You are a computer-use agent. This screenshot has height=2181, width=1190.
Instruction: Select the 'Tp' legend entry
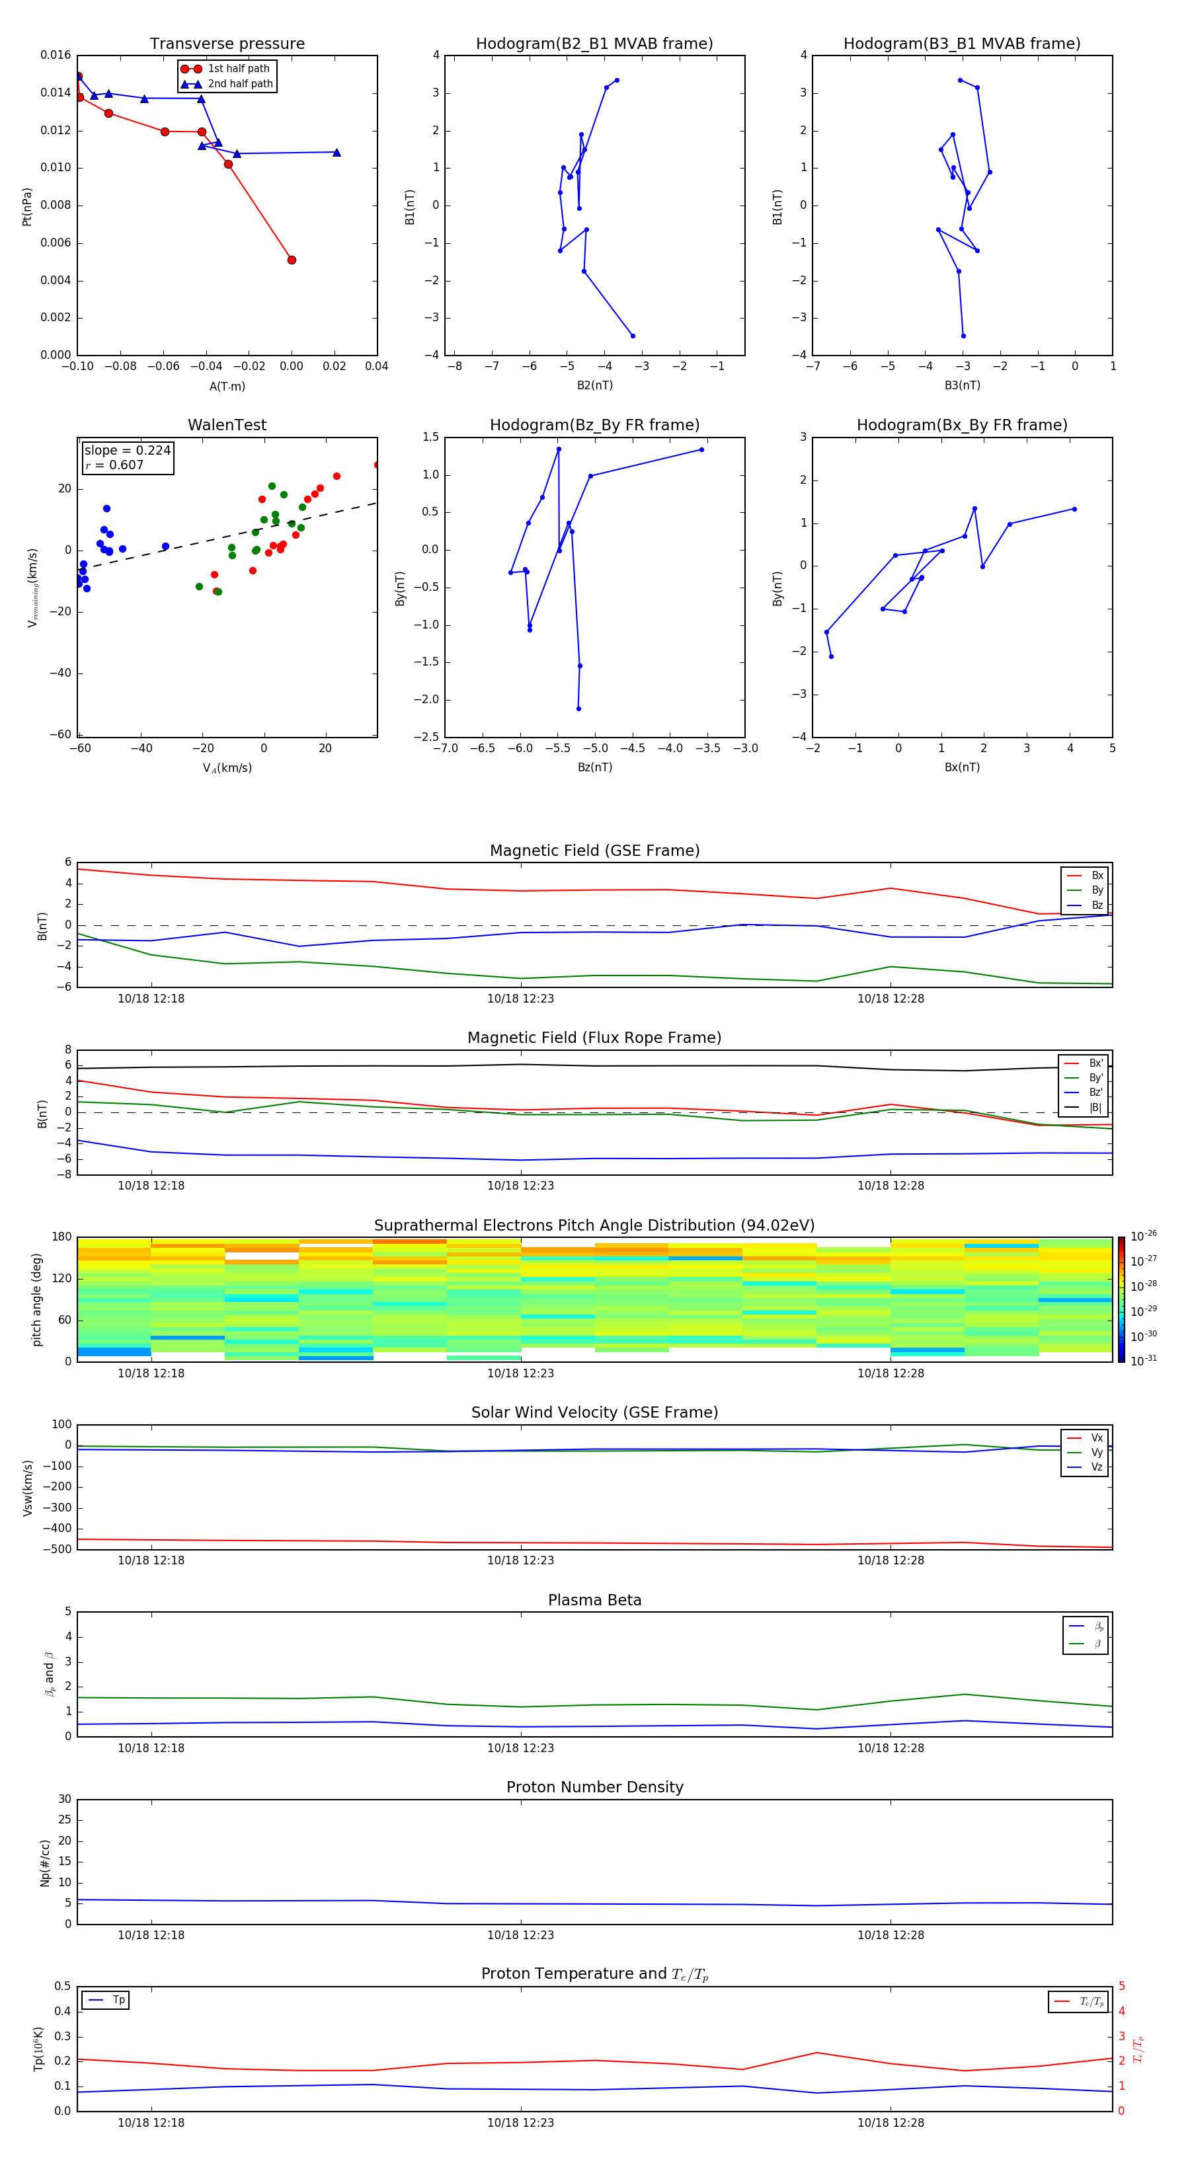tap(105, 2000)
